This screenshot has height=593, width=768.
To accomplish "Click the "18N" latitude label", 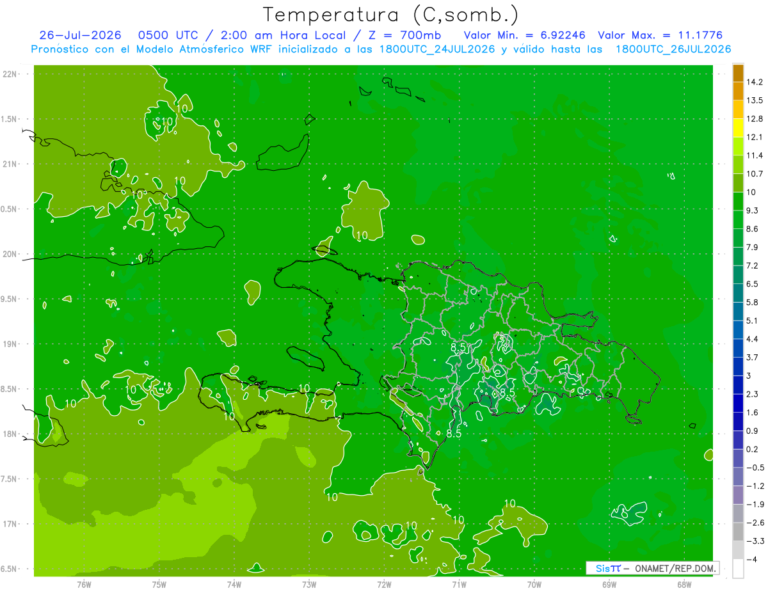I will (x=10, y=434).
